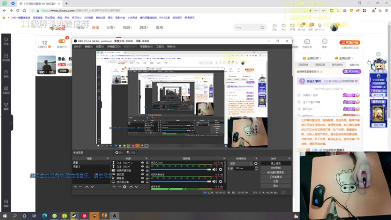Open the 滤镜 filters button in OBS
This screenshot has height=220, width=391.
pos(131,153)
